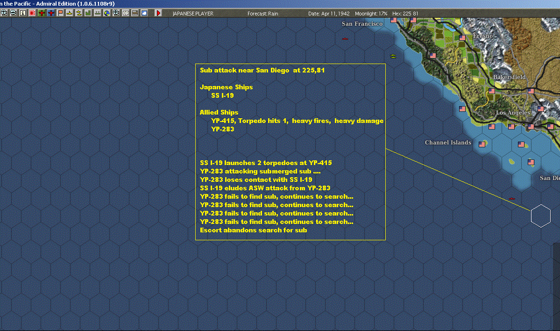Click 'YP-283' under Allied Ships

click(x=222, y=129)
